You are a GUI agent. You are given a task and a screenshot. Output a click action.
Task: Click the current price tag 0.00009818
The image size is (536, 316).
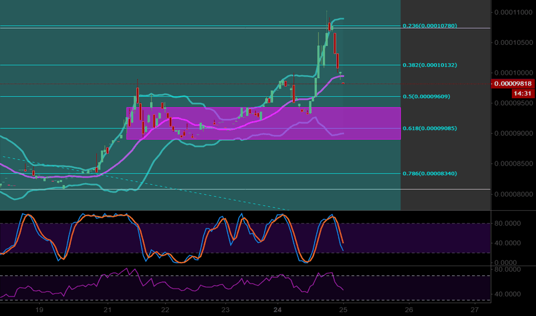pyautogui.click(x=513, y=84)
